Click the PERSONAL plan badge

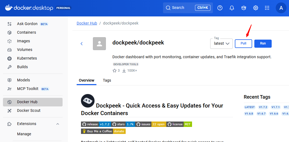(x=63, y=8)
